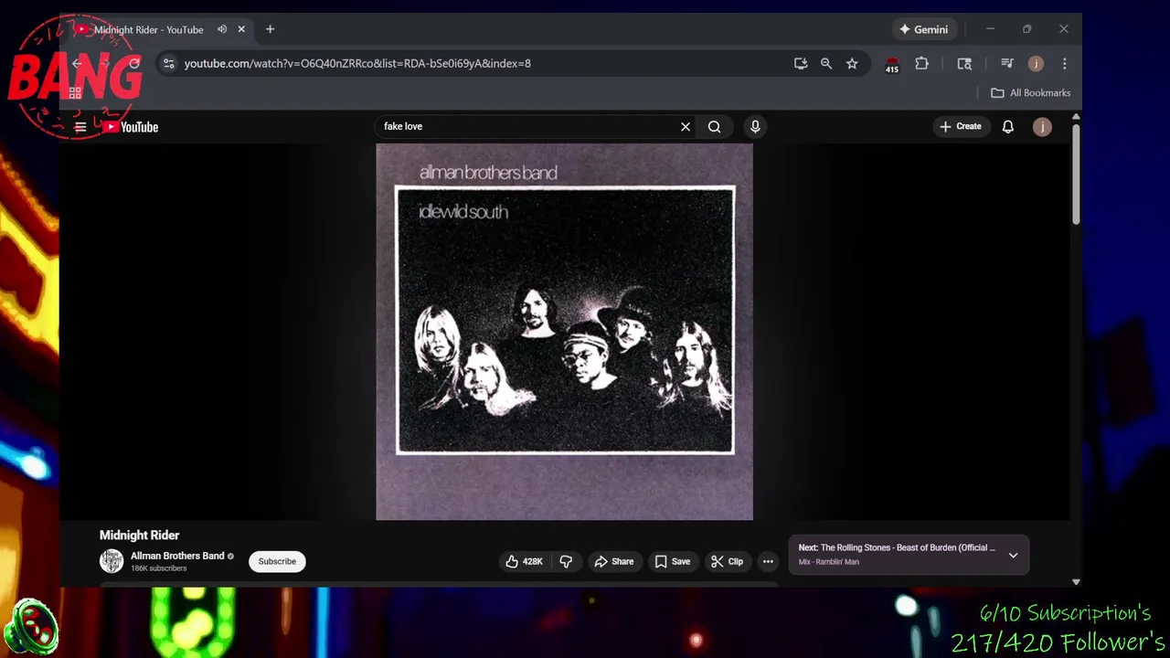The height and width of the screenshot is (658, 1170).
Task: Go to the YouTube home logo
Action: click(x=131, y=127)
